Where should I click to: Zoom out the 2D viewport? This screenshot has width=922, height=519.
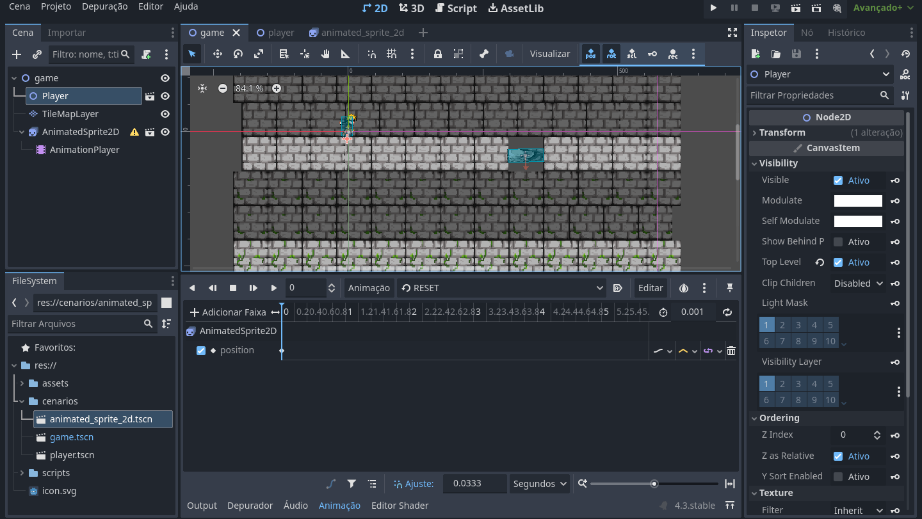(x=222, y=88)
